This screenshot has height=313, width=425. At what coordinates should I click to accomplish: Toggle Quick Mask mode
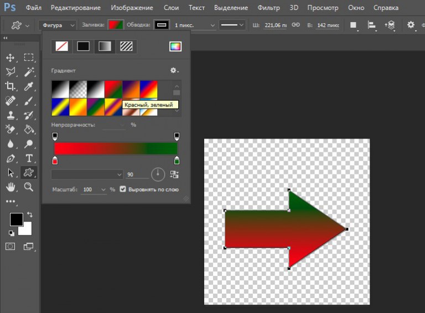click(11, 247)
